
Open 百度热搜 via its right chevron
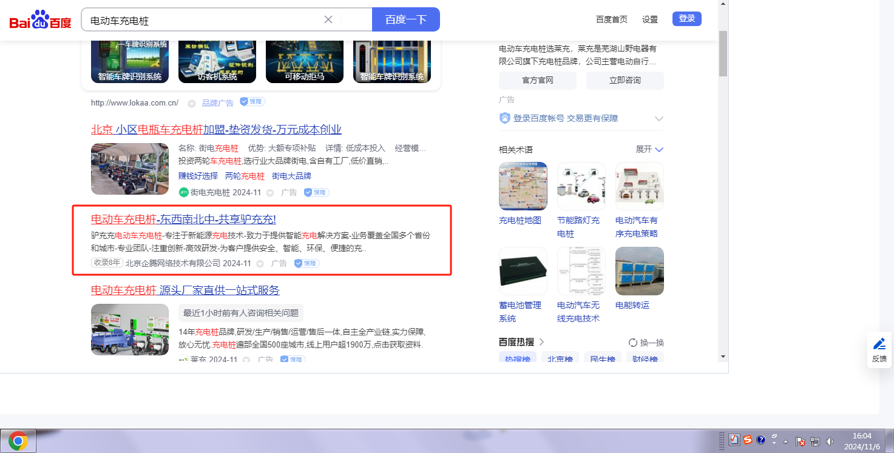tap(541, 342)
